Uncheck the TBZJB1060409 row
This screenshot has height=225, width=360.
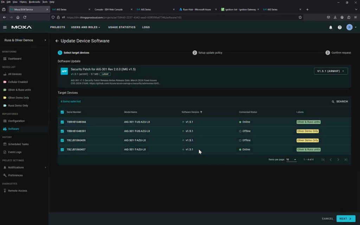coord(63,140)
